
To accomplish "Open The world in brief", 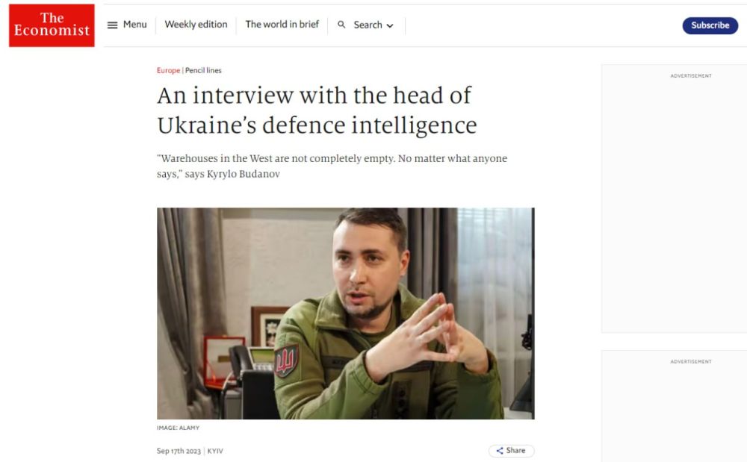I will pos(282,25).
